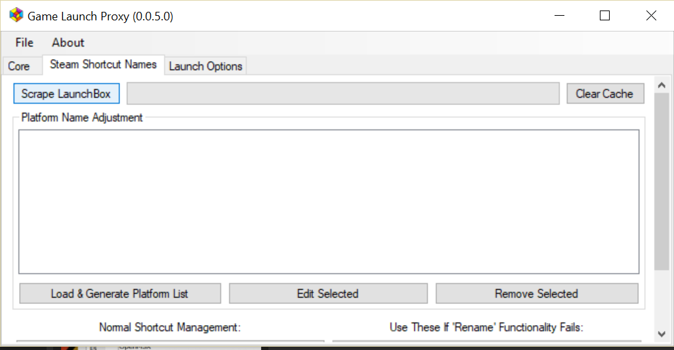Screen dimensions: 674x350
Task: Click the scrape progress bar
Action: (343, 93)
